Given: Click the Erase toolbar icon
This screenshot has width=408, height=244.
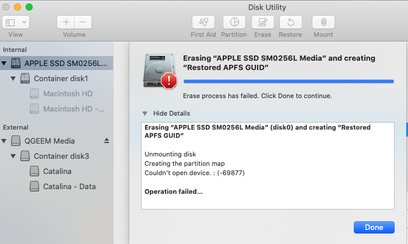Looking at the screenshot, I should tap(262, 22).
